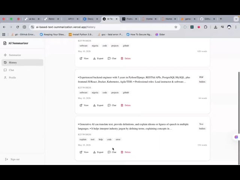Open Profile in the sidebar

point(22,78)
